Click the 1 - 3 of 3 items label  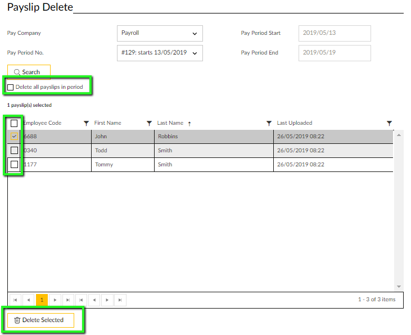[x=377, y=300]
